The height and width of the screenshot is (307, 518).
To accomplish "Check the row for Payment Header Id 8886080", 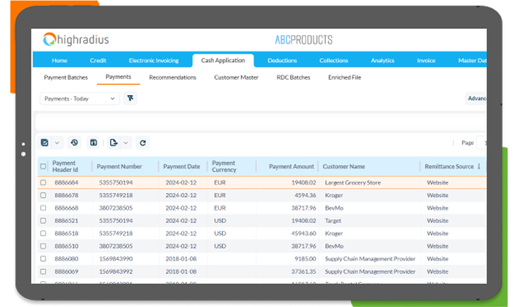I will click(x=43, y=259).
